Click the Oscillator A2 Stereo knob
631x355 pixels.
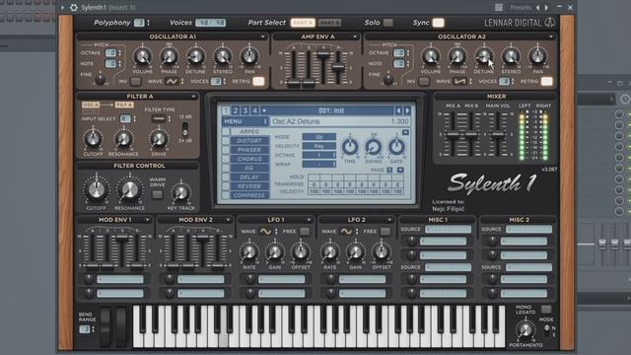511,57
